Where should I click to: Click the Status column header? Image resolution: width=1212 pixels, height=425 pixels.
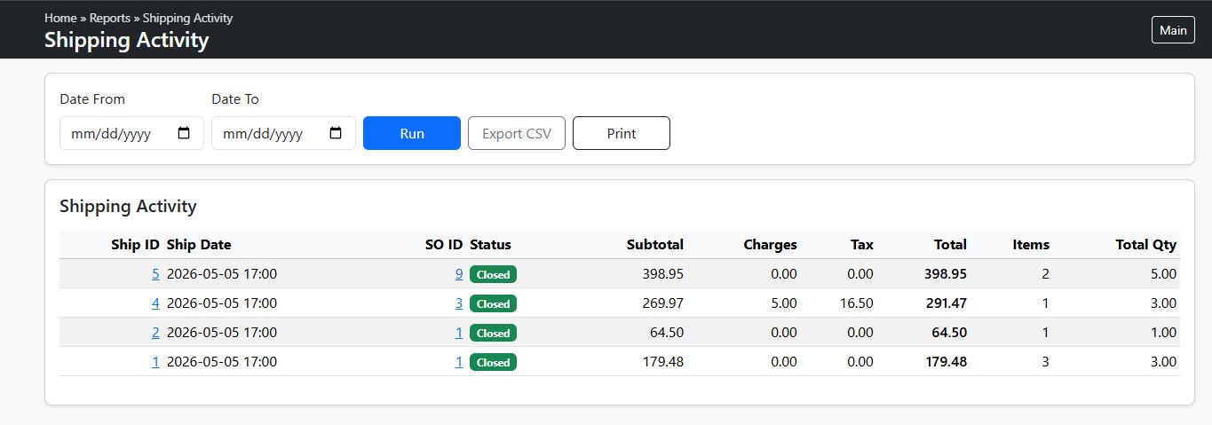491,244
